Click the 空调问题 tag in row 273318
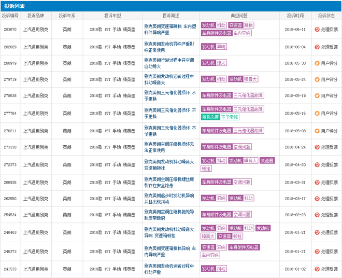 [x=226, y=147]
